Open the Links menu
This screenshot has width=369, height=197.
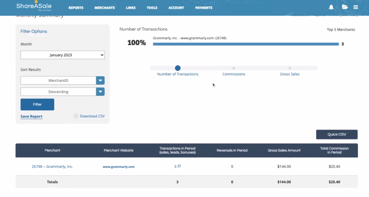click(131, 8)
